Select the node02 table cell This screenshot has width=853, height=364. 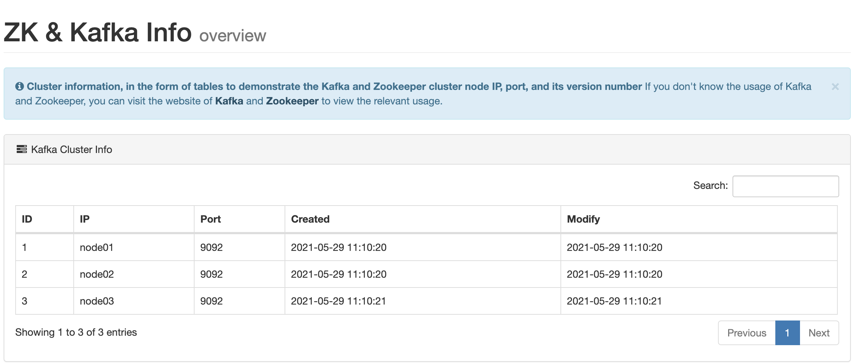[x=97, y=274]
